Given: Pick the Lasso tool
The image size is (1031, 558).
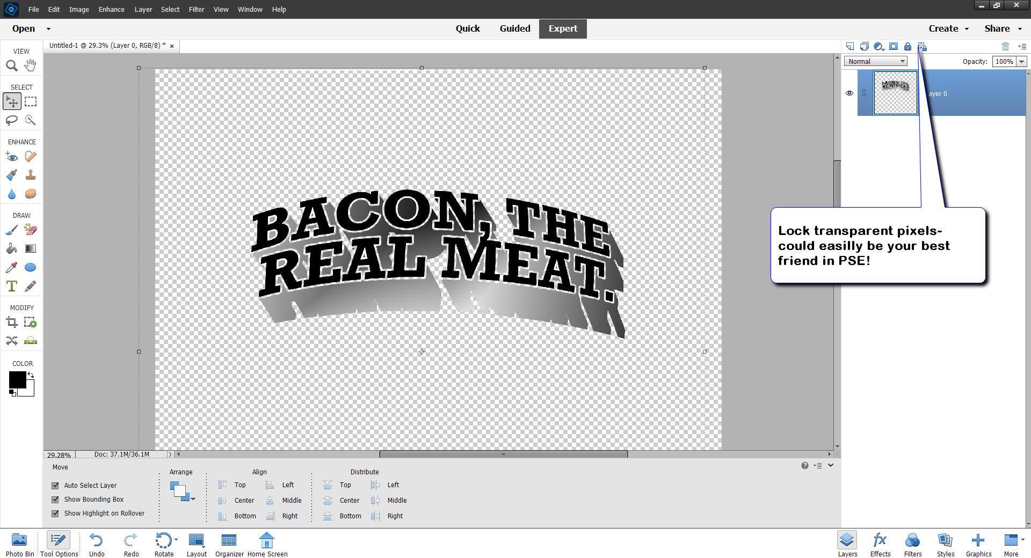Looking at the screenshot, I should [11, 120].
